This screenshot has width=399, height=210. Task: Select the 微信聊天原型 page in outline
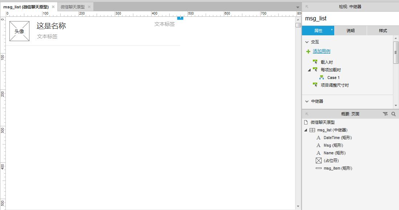pyautogui.click(x=322, y=122)
